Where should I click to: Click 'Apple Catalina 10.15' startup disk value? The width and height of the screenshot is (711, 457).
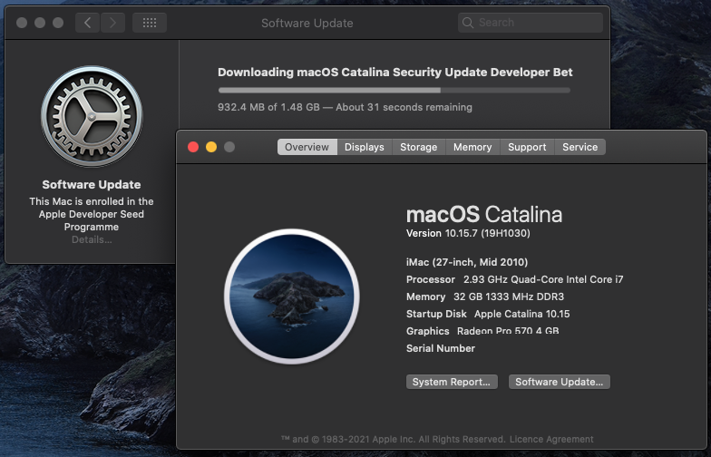coord(522,314)
